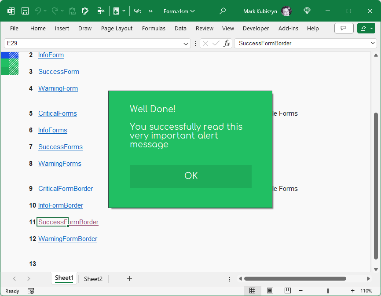381x296 pixels.
Task: Click the calculator icon in quick access toolbar
Action: coord(116,11)
